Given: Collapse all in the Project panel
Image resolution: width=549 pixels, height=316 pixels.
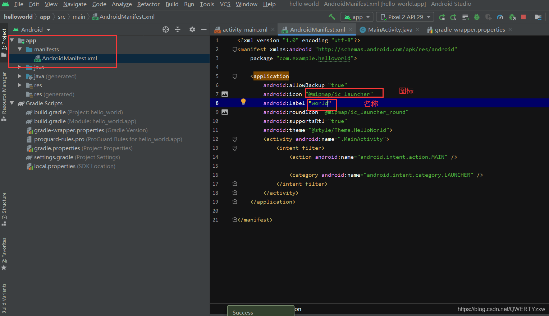Looking at the screenshot, I should pos(178,29).
